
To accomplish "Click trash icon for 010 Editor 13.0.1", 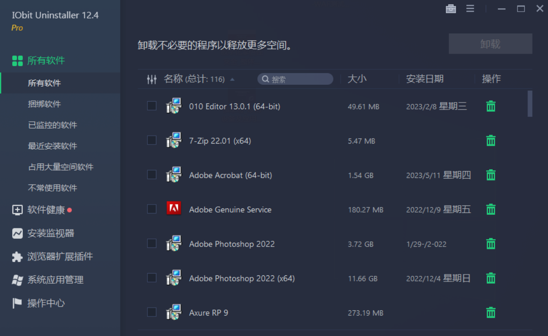I will tap(491, 106).
